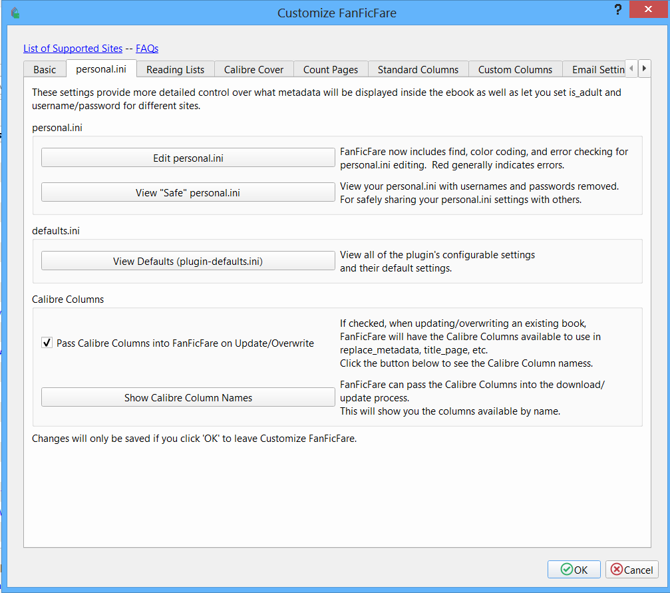
Task: Confirm with the OK button
Action: point(574,570)
